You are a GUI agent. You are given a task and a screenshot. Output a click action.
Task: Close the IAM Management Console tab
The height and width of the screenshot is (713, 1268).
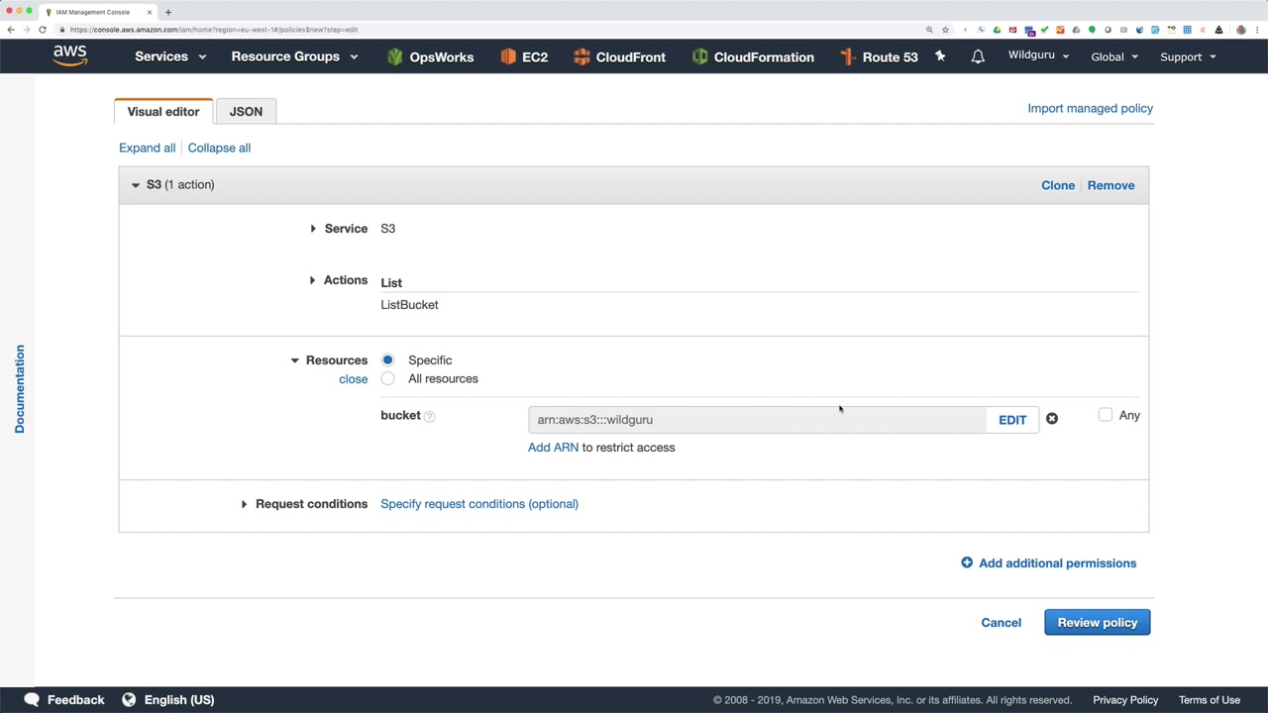[150, 12]
